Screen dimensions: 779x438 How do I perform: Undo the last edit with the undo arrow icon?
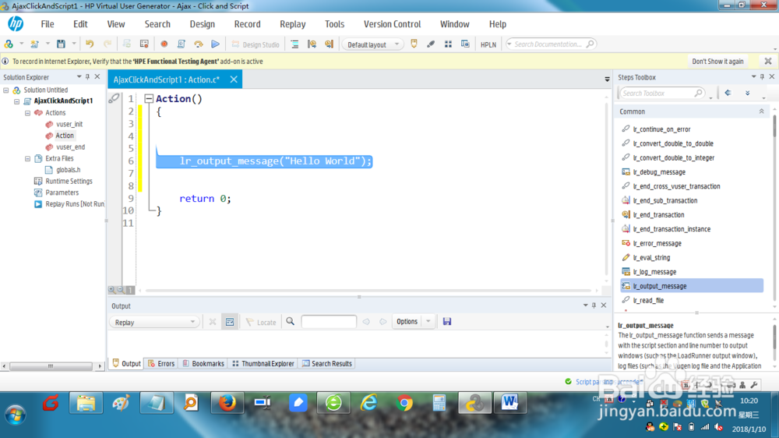click(90, 44)
